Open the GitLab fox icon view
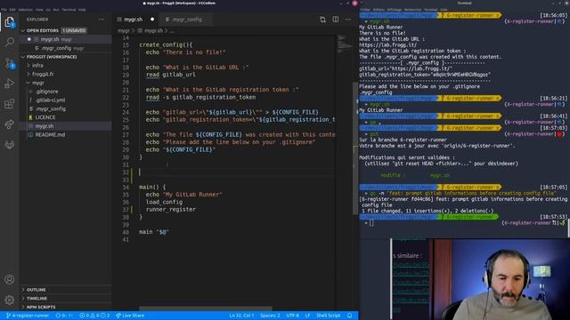 10,145
